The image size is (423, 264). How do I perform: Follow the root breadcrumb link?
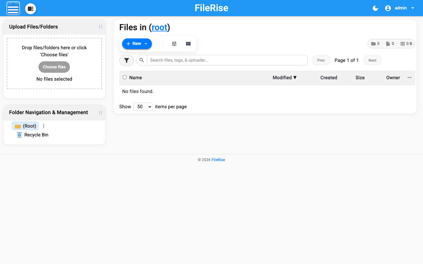point(160,27)
